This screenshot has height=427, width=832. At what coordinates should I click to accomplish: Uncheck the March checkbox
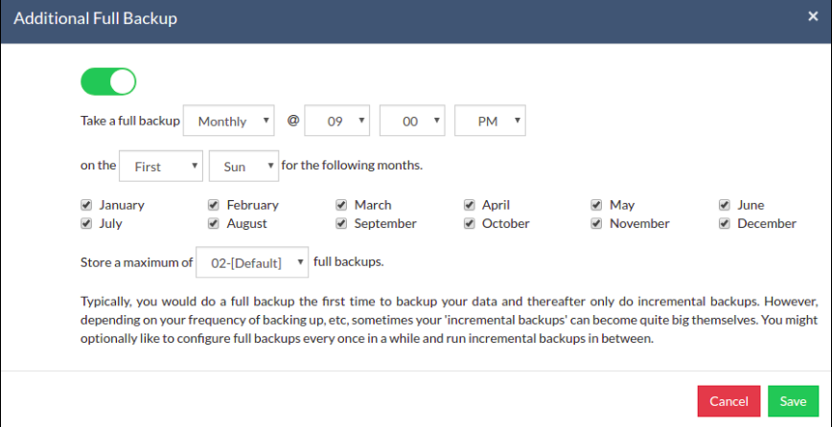pyautogui.click(x=341, y=205)
